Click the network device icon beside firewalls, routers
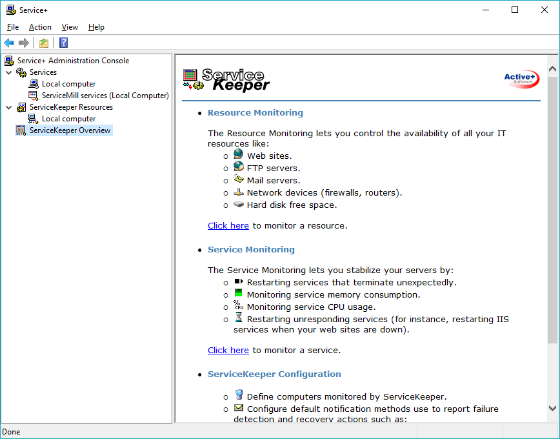The width and height of the screenshot is (560, 439). point(239,192)
